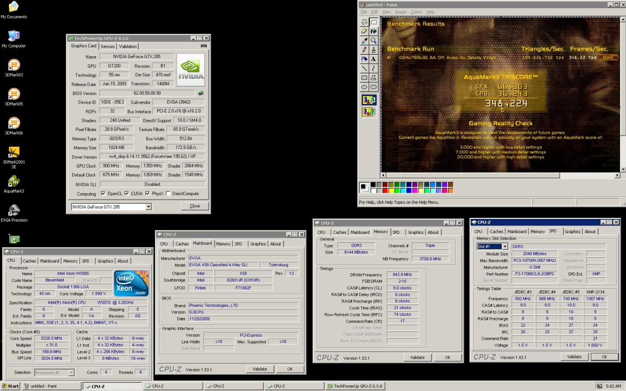Choose the Ellipse shape tool
This screenshot has width=626, height=391.
364,87
